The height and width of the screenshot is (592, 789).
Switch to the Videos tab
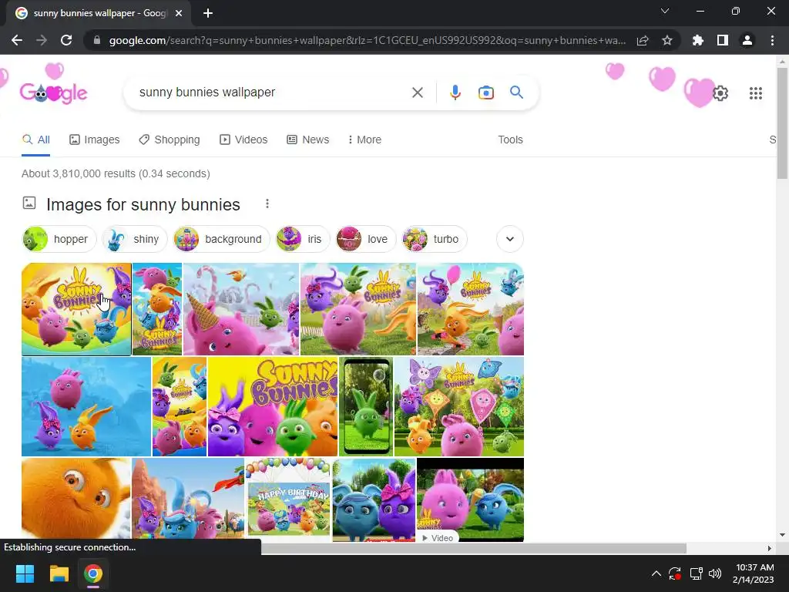click(243, 140)
